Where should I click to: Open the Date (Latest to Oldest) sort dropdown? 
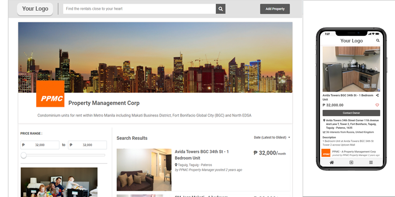272,137
